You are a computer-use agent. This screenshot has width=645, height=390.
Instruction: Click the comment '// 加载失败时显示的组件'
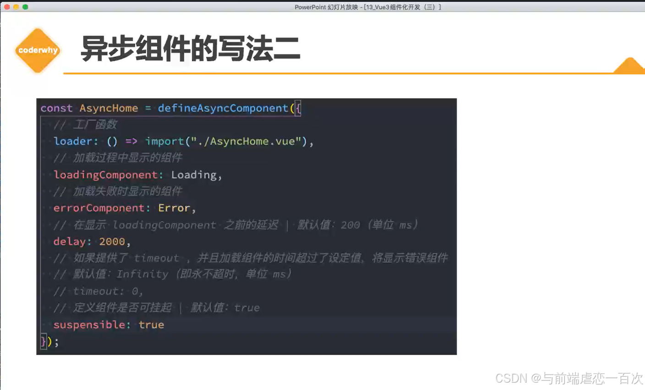click(x=118, y=191)
